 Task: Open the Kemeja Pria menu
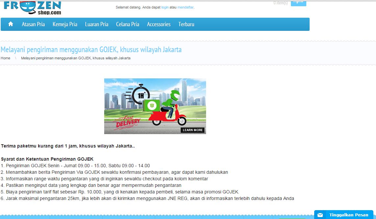[x=65, y=24]
